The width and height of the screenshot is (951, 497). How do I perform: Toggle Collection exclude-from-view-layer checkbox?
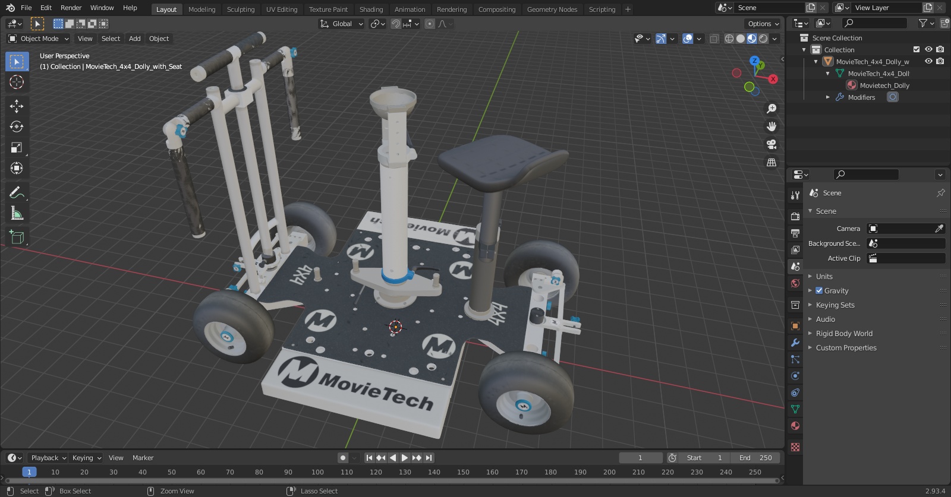coord(917,49)
